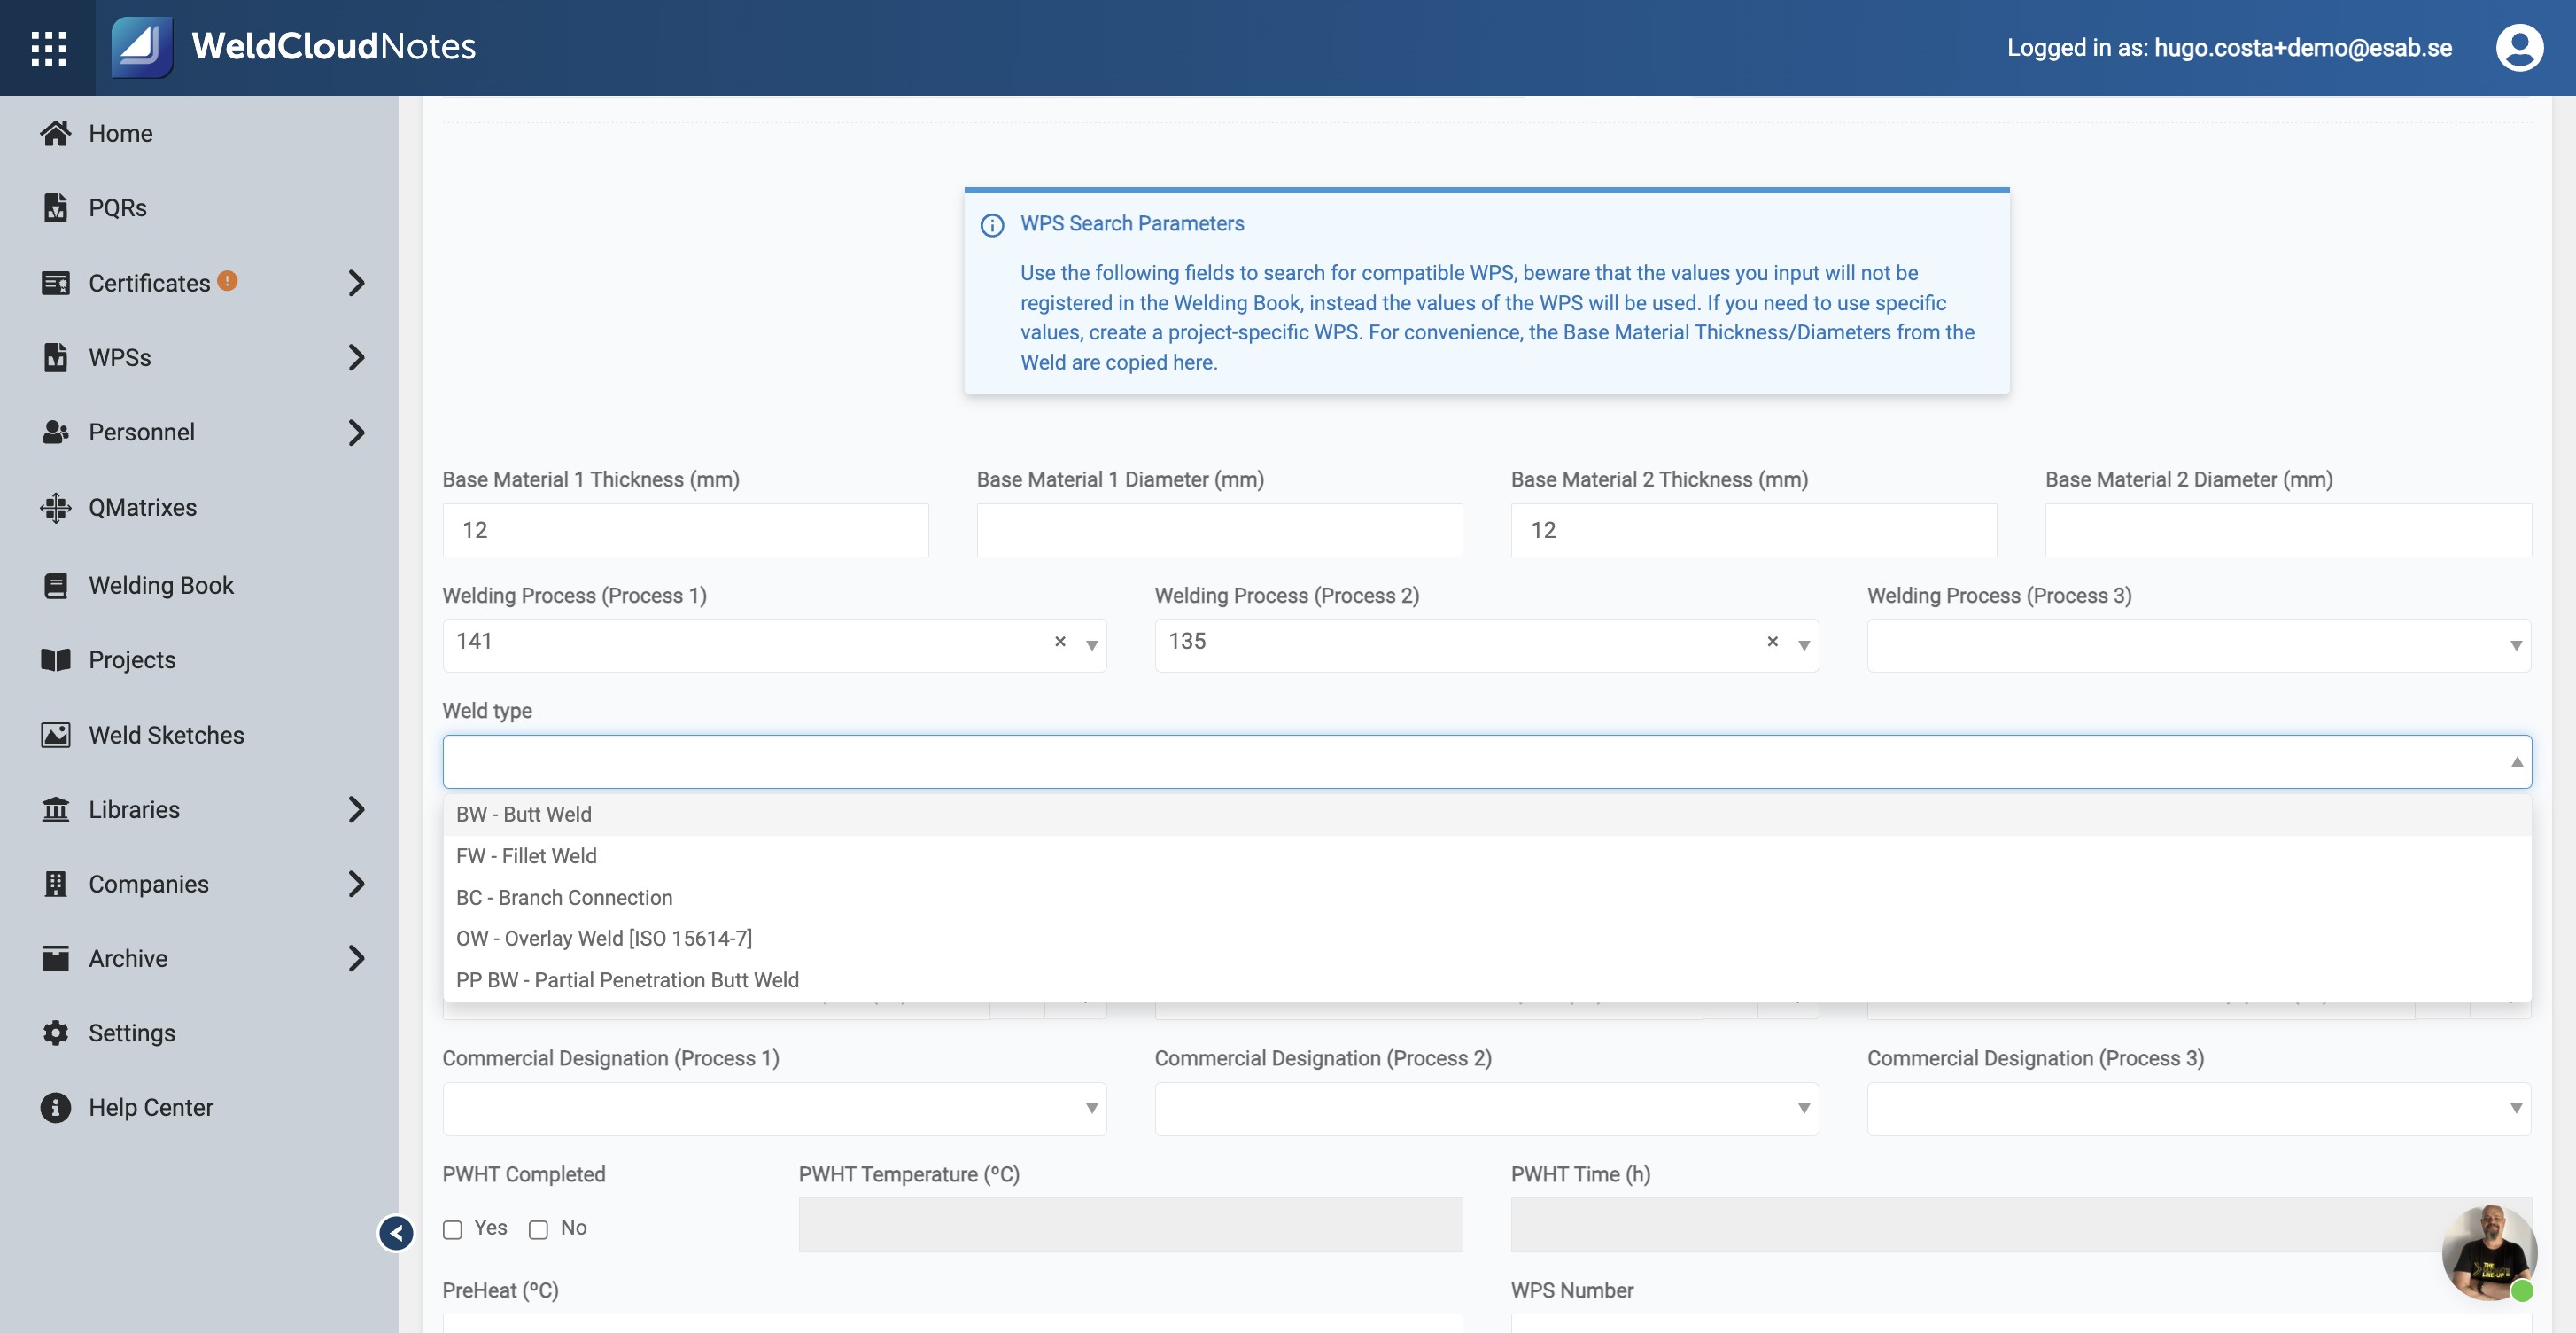Open Welding Process 1 dropdown arrow

click(x=1092, y=645)
